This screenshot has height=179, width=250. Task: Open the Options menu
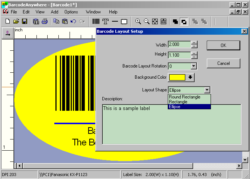point(71,12)
